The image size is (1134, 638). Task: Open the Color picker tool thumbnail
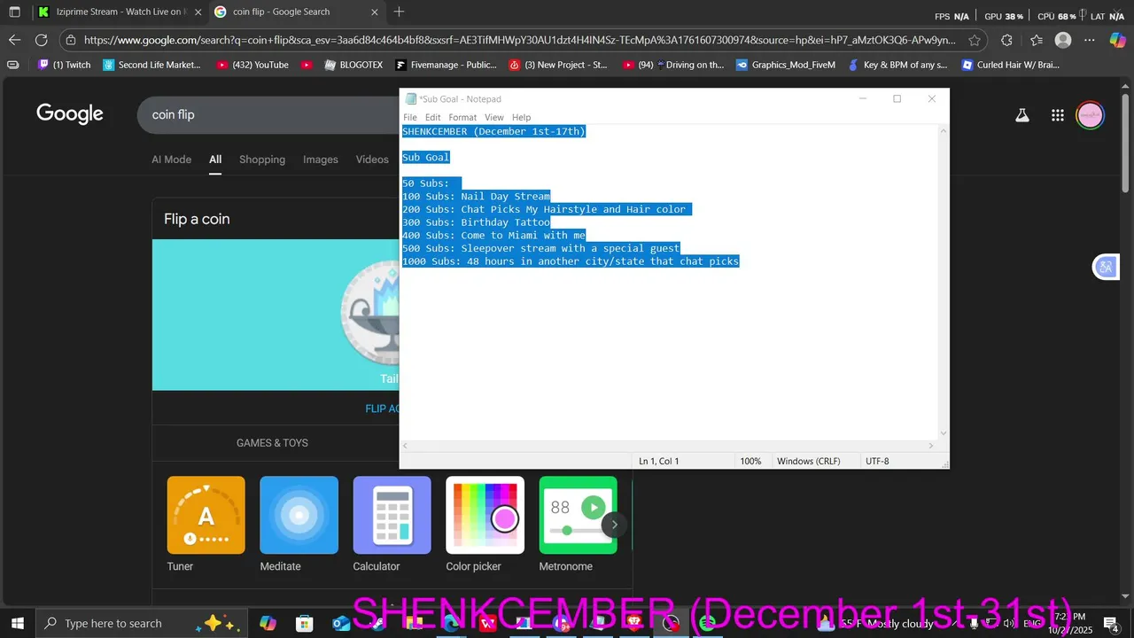tap(485, 515)
